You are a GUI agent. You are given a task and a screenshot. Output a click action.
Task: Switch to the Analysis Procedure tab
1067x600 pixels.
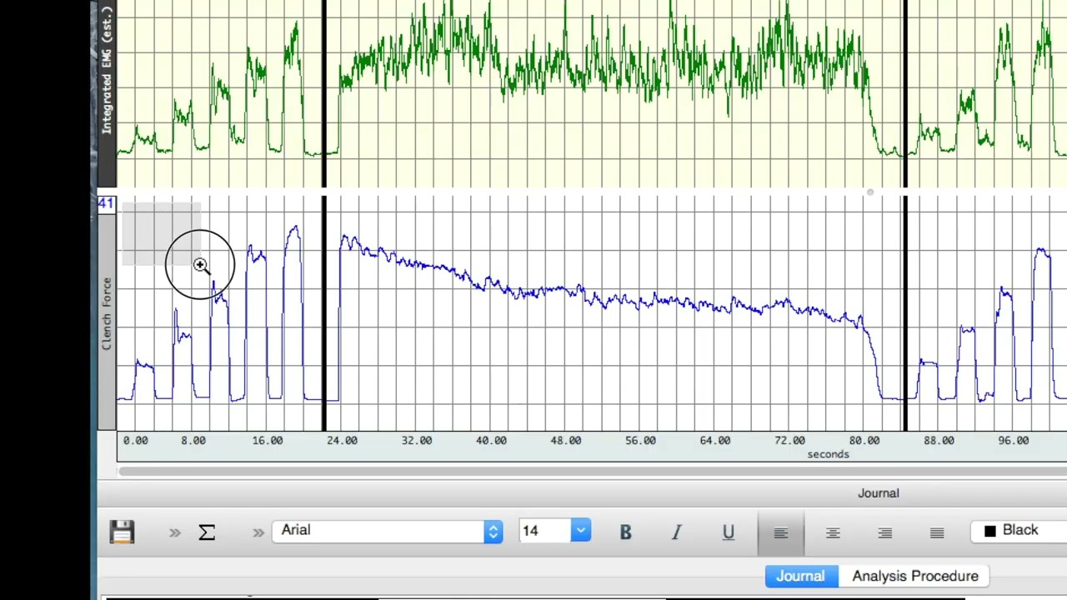pyautogui.click(x=914, y=576)
